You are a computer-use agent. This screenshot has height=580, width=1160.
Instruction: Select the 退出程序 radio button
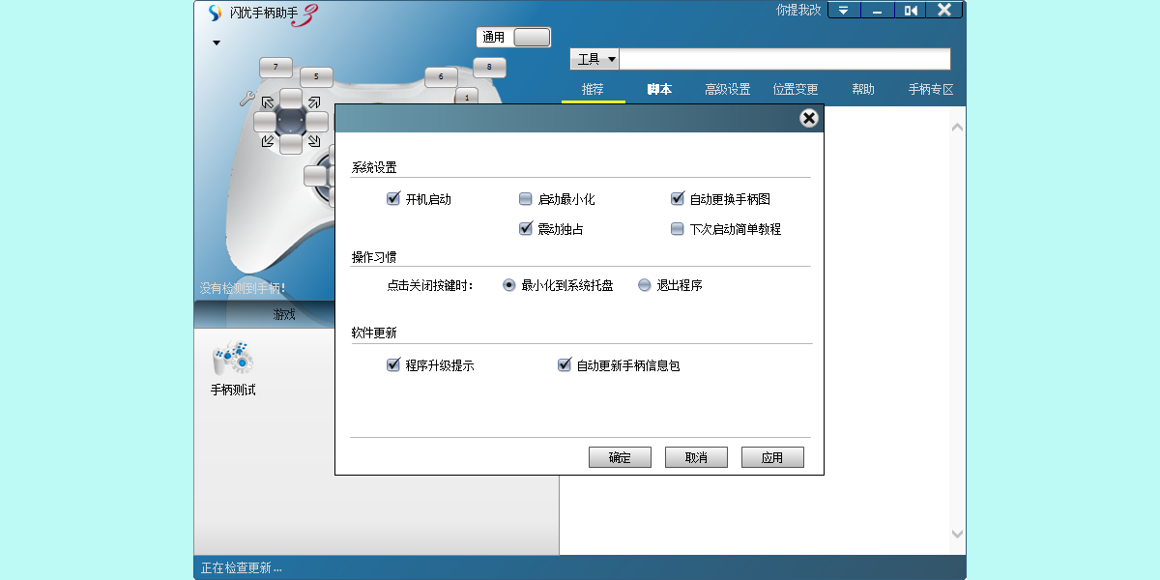coord(642,284)
